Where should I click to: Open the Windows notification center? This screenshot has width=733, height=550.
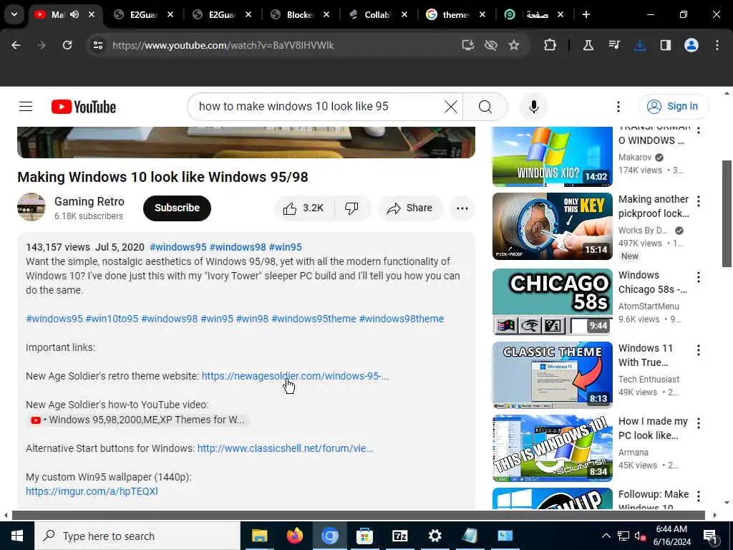point(710,536)
